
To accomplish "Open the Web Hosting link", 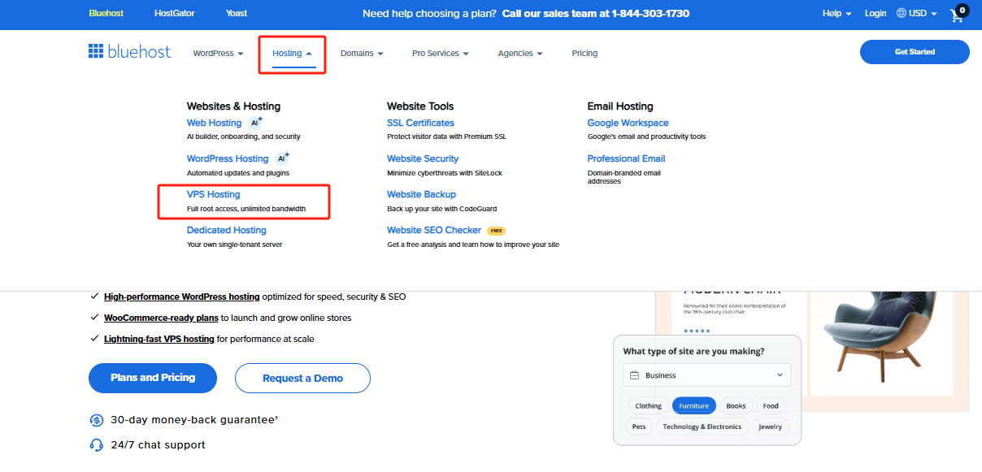I will [214, 123].
